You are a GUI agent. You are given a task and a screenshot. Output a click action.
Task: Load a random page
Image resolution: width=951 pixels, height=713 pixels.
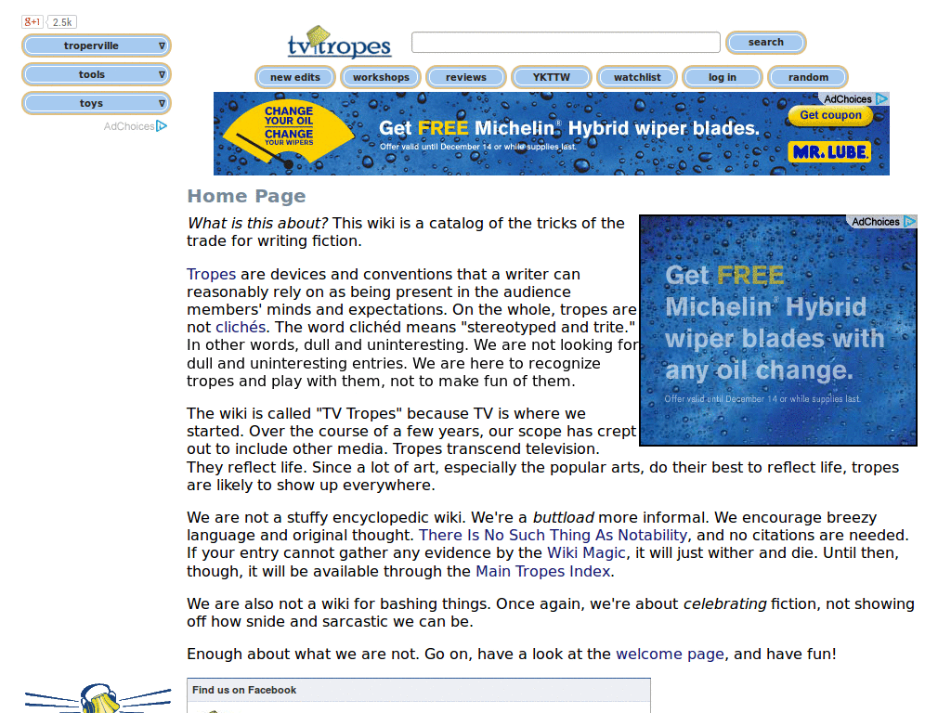pyautogui.click(x=808, y=77)
